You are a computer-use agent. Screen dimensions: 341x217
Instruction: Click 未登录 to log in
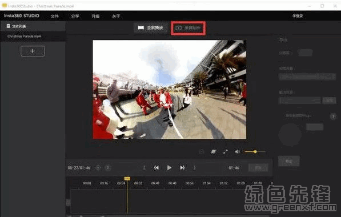point(298,16)
